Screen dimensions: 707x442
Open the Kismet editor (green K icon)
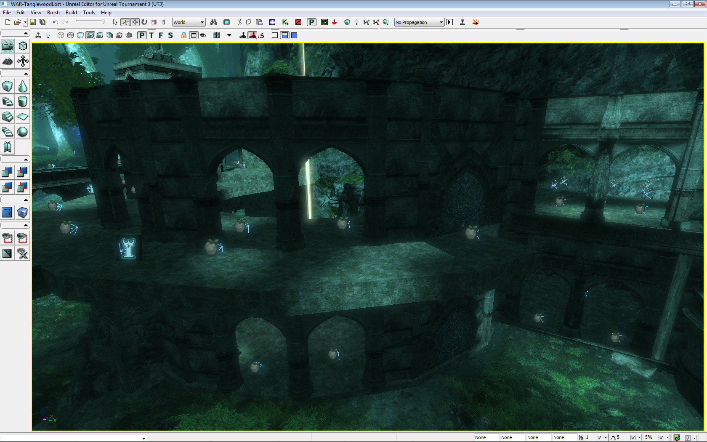point(285,22)
